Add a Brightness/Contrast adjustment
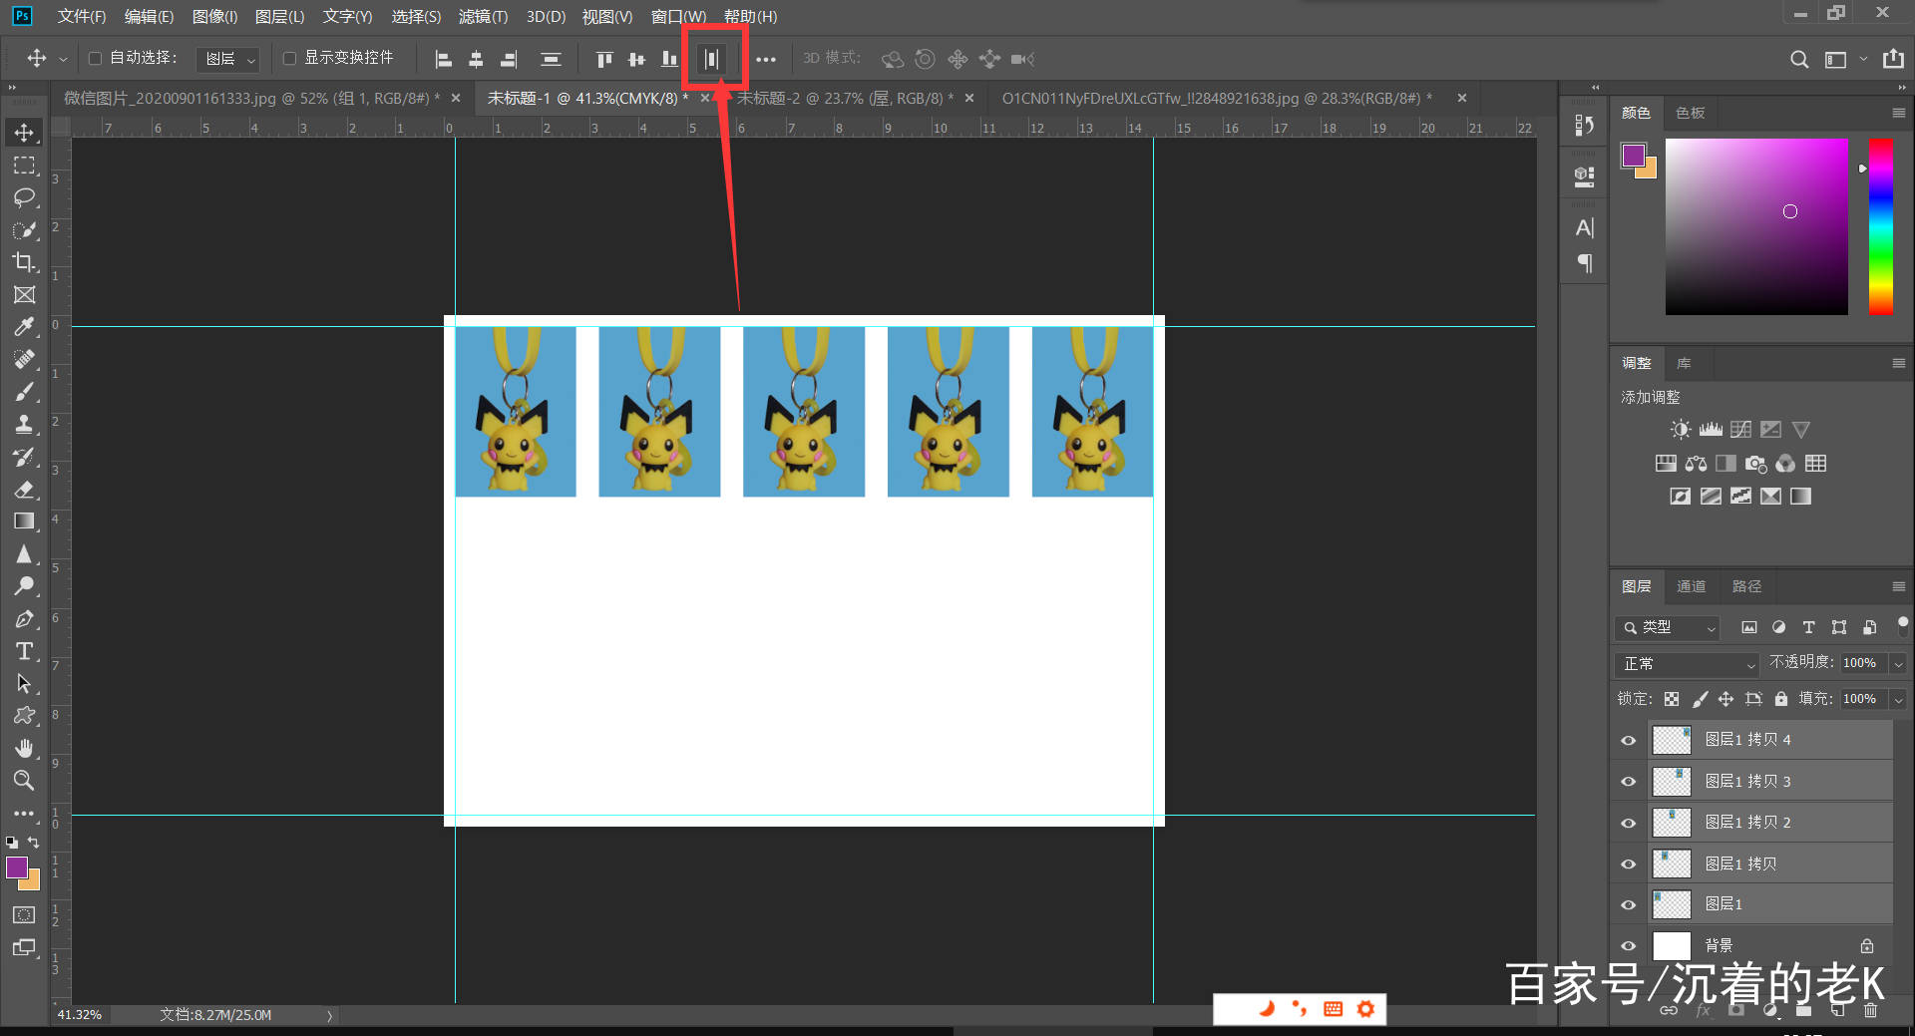Screen dimensions: 1915x1036 [x=1681, y=430]
